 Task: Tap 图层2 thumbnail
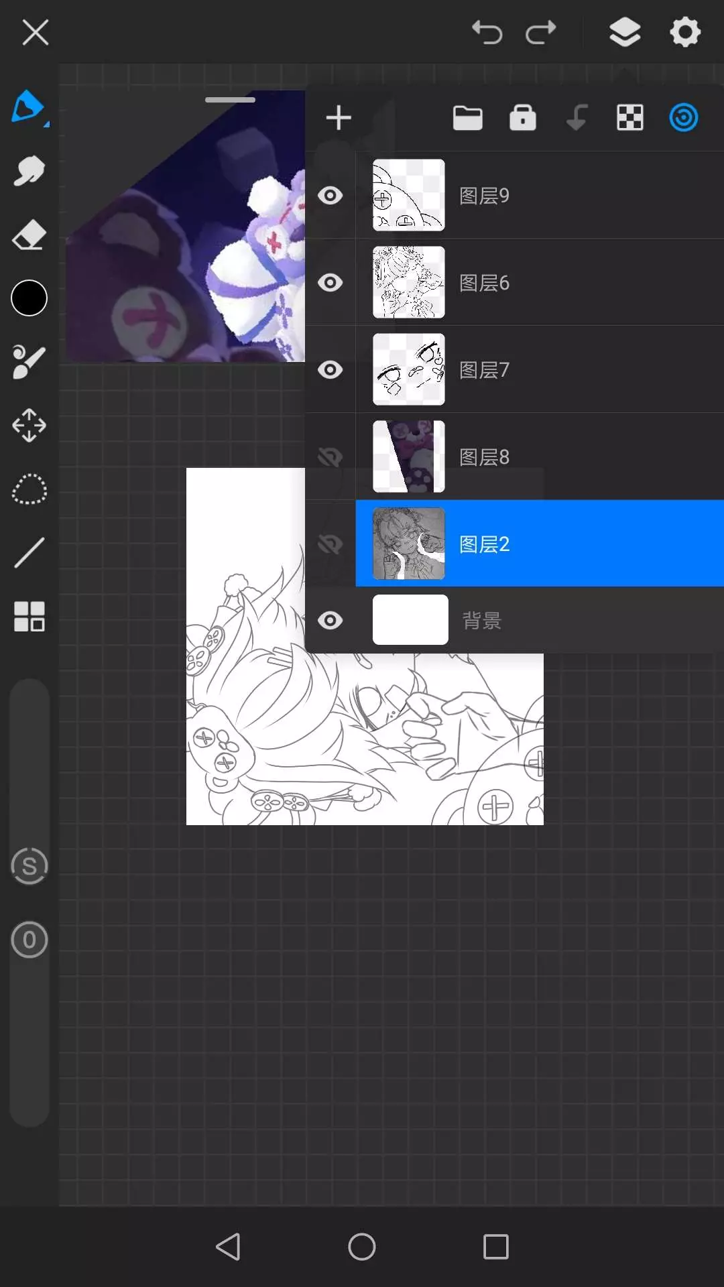tap(408, 544)
